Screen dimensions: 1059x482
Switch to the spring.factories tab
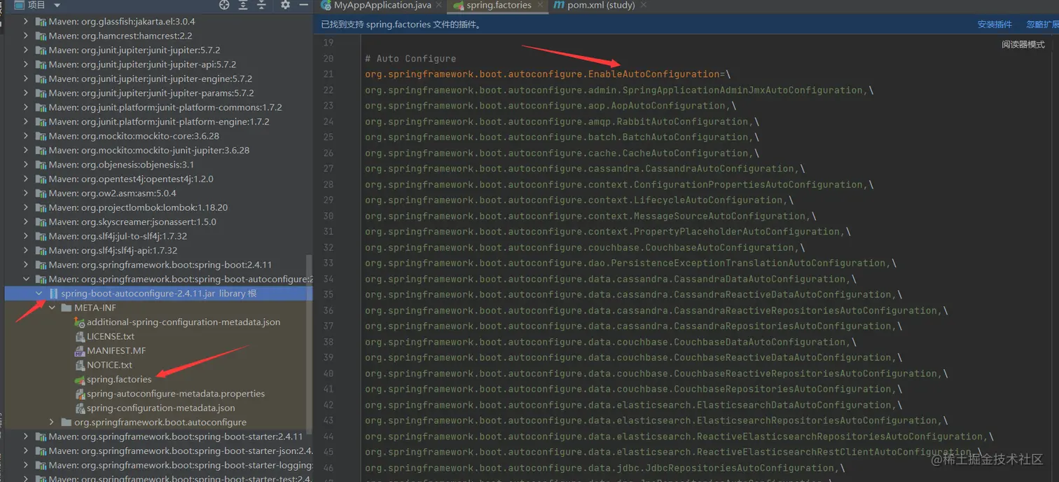[x=499, y=5]
